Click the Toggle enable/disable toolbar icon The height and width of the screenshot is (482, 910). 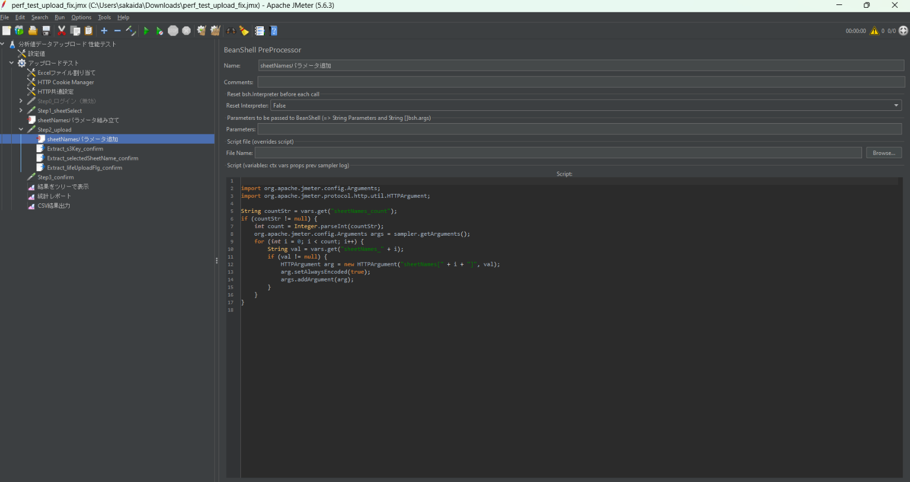click(x=131, y=31)
